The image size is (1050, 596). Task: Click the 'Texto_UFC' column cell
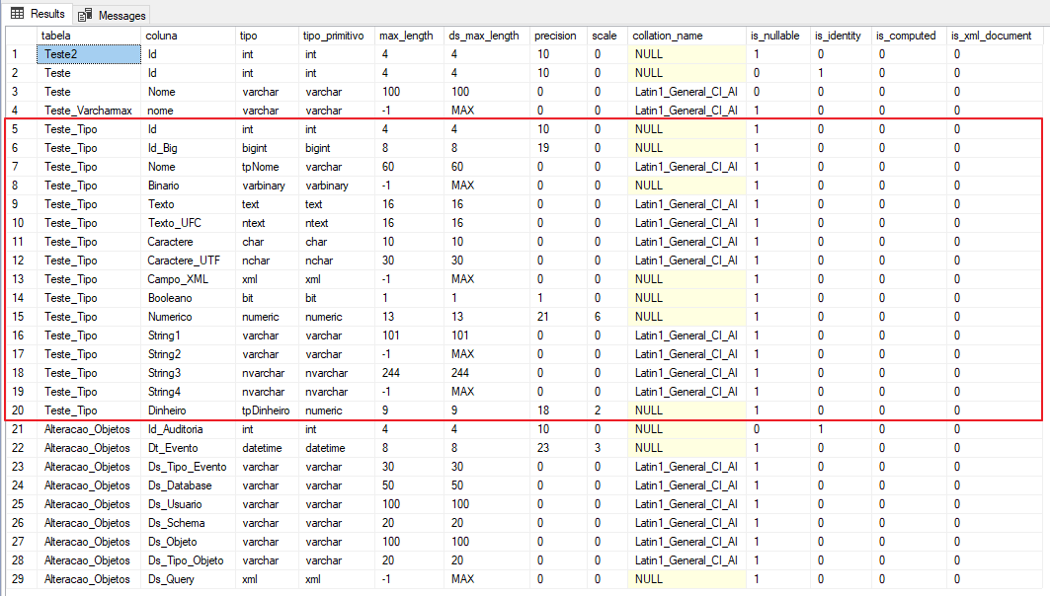(x=188, y=223)
